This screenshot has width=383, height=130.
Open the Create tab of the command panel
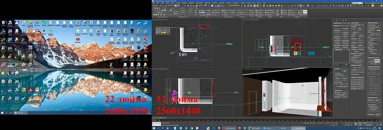334,20
